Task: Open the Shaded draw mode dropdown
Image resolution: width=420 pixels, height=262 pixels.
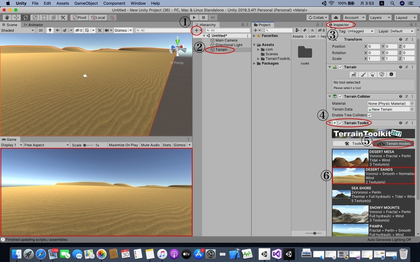Action: pos(17,30)
